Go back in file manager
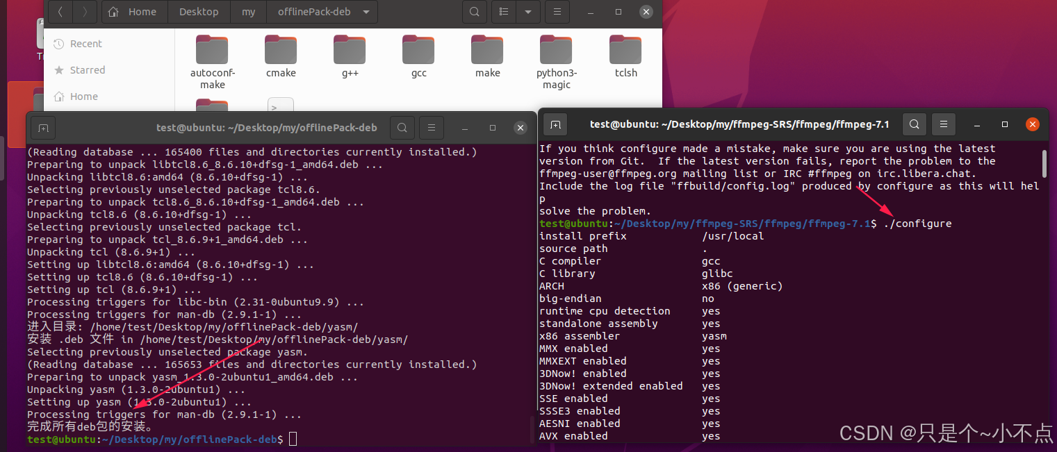This screenshot has width=1057, height=452. click(x=61, y=12)
